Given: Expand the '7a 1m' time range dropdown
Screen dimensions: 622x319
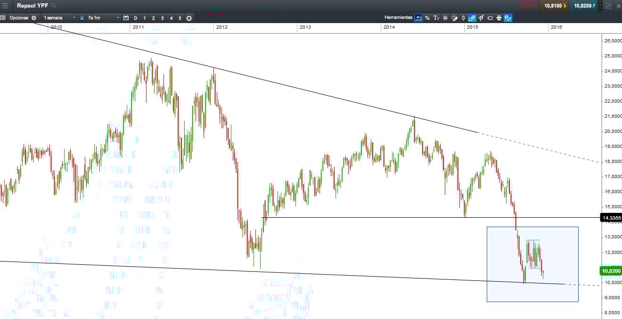Looking at the screenshot, I should pos(103,18).
